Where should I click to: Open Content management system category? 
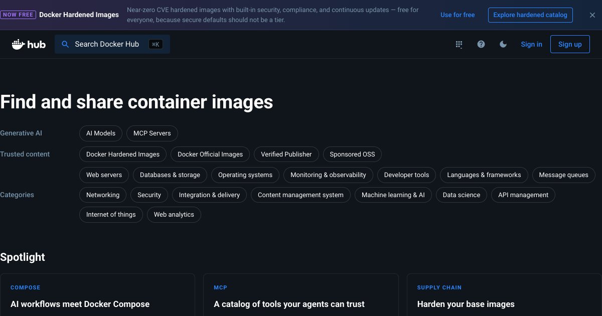tap(300, 195)
